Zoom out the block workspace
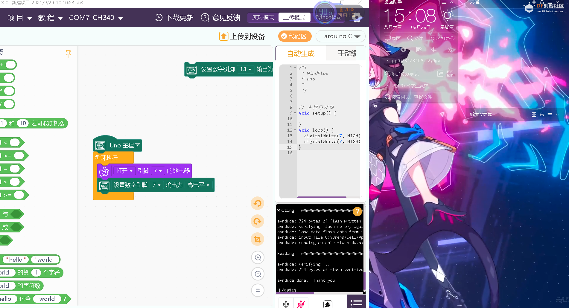The image size is (569, 308). point(258,274)
